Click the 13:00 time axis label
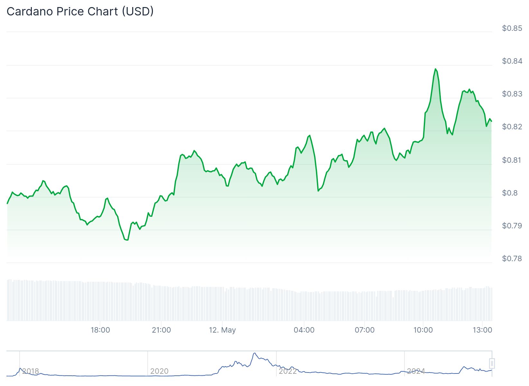Image resolution: width=529 pixels, height=386 pixels. tap(482, 330)
